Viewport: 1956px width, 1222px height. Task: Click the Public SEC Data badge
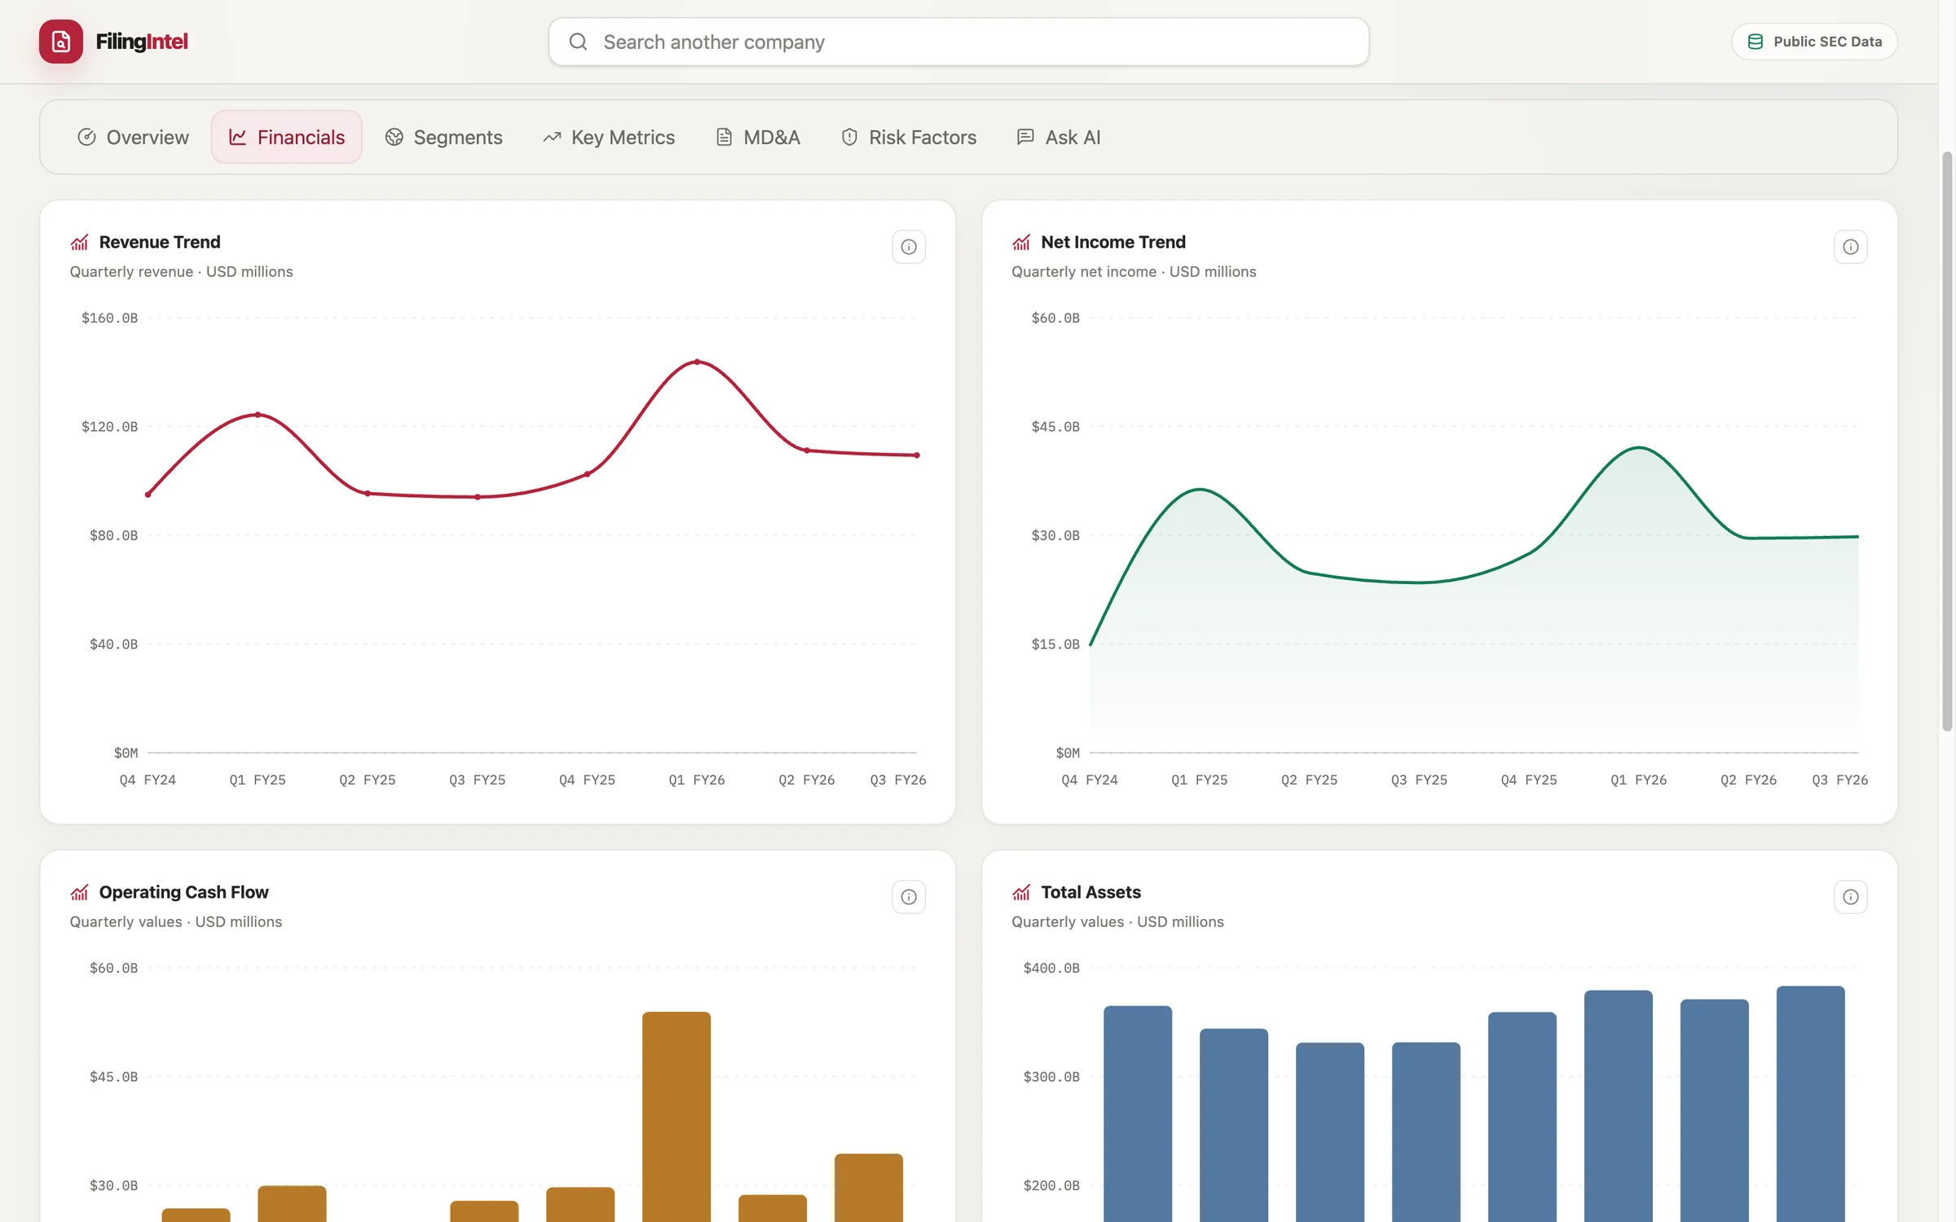(1814, 42)
